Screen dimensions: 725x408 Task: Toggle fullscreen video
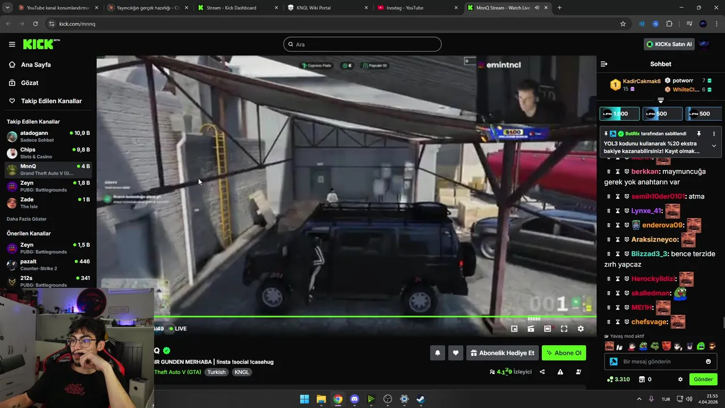click(x=564, y=329)
